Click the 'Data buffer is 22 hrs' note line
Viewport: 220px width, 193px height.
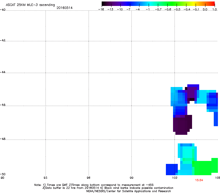click(x=108, y=188)
